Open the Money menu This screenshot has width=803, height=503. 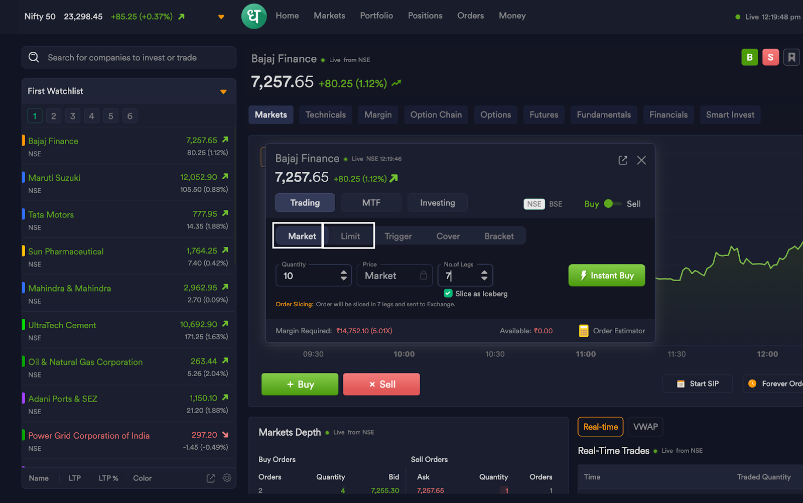[512, 16]
